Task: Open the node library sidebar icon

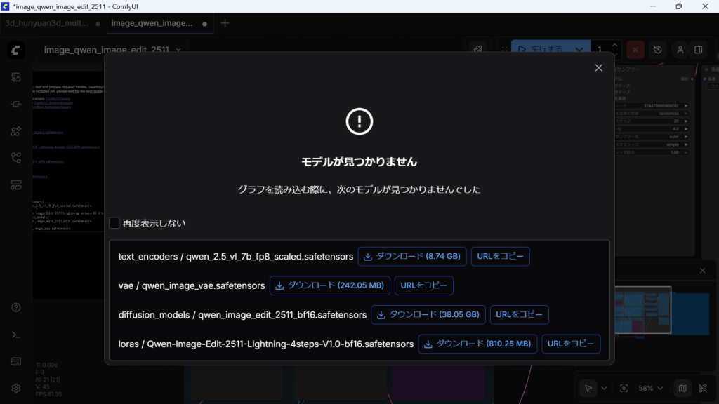Action: (16, 104)
